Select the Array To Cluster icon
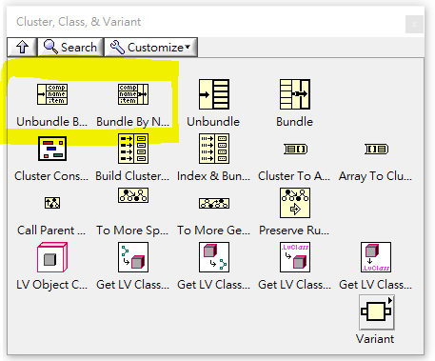The width and height of the screenshot is (435, 361). tap(376, 149)
